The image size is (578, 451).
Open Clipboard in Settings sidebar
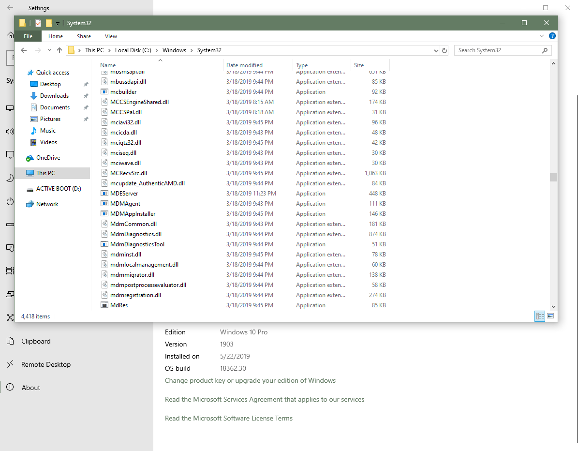coord(36,341)
